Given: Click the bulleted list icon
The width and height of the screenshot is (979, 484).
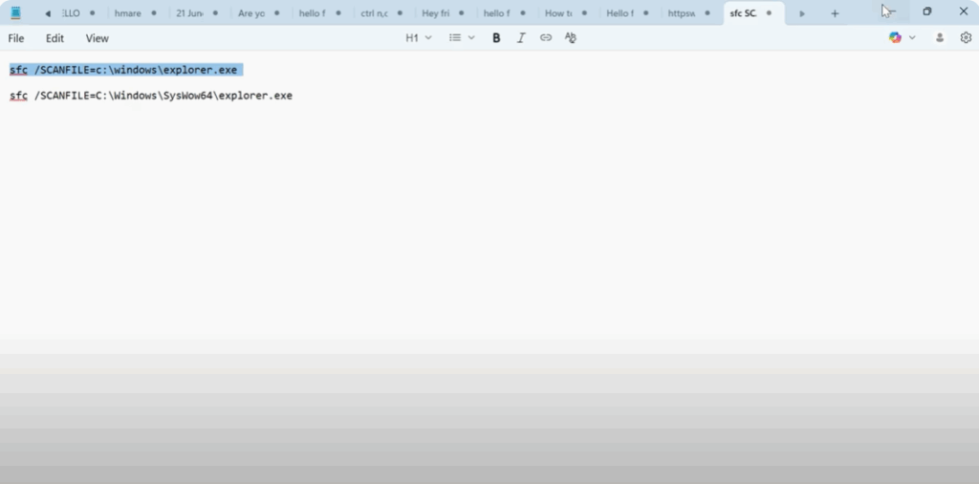Looking at the screenshot, I should 455,38.
